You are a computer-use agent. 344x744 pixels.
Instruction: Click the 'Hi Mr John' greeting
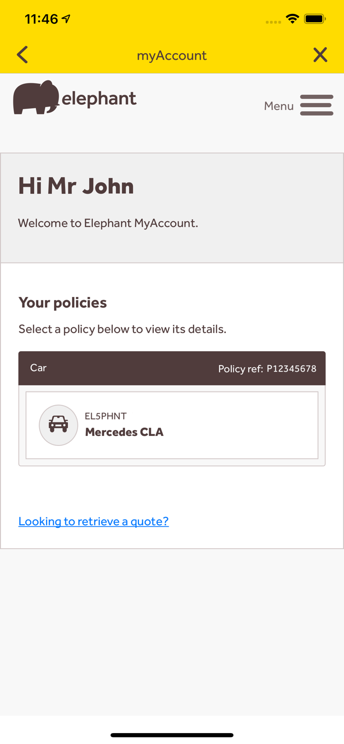click(x=76, y=186)
